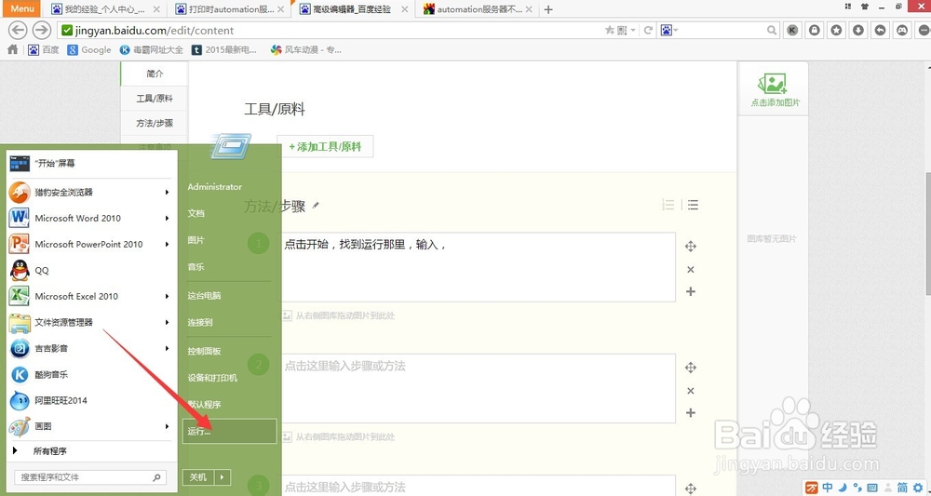This screenshot has height=496, width=931.
Task: Go back with the browser back arrow
Action: point(19,31)
